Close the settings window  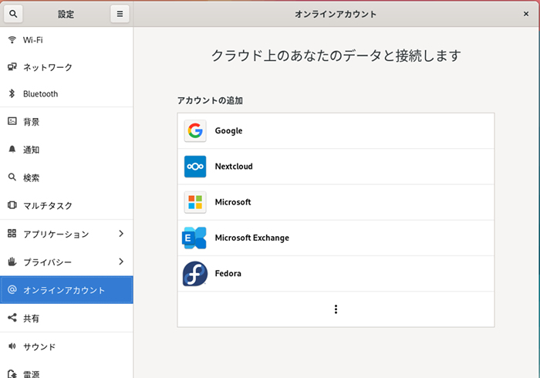525,14
